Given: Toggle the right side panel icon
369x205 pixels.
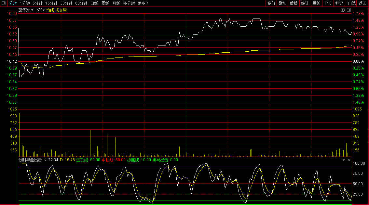Looking at the screenshot, I should pos(349,10).
